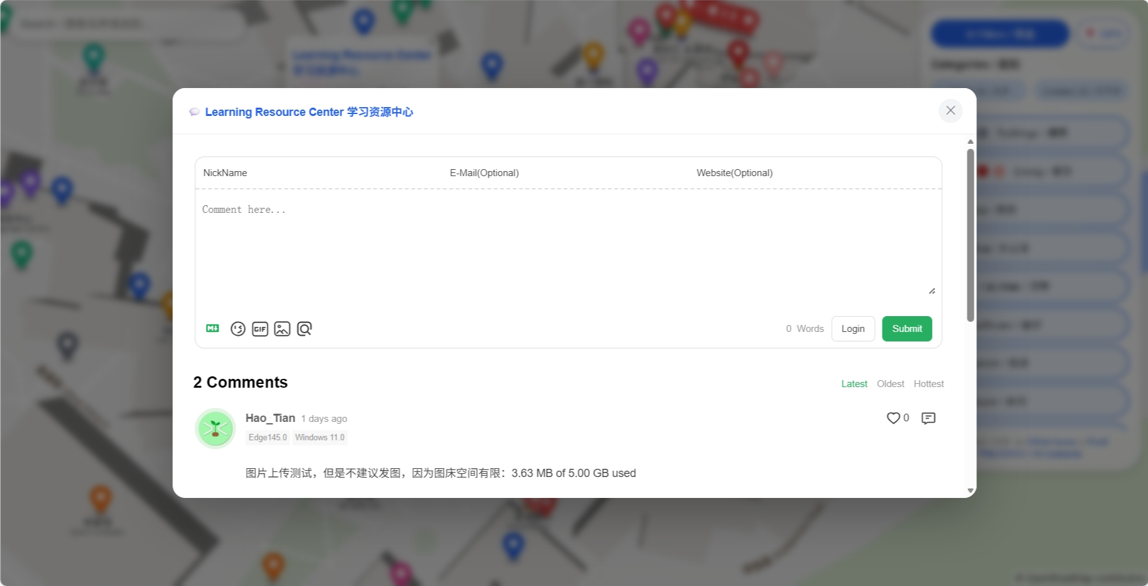
Task: Sort comments by Hottest
Action: [x=928, y=384]
